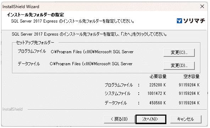Click the システムファイル row label
This screenshot has width=210, height=128.
[117, 93]
